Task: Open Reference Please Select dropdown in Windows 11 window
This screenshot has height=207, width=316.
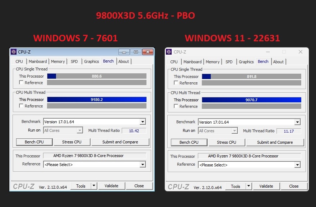Action: pos(297,165)
